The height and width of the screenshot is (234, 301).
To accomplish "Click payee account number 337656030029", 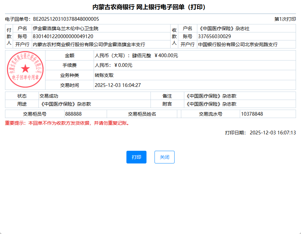I will (214, 36).
